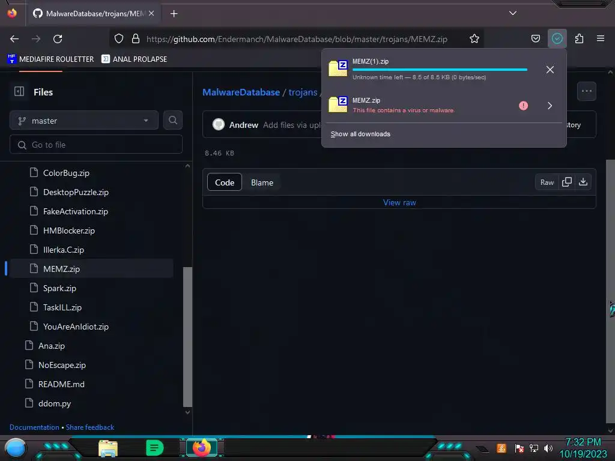
Task: Open README.md in the file tree
Action: (61, 384)
